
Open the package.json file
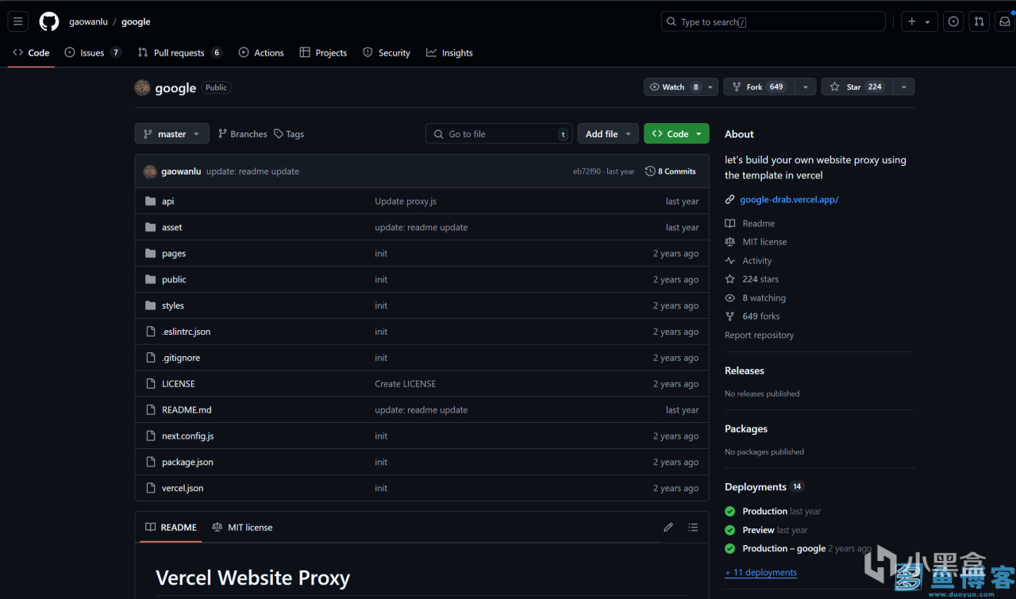(x=187, y=462)
